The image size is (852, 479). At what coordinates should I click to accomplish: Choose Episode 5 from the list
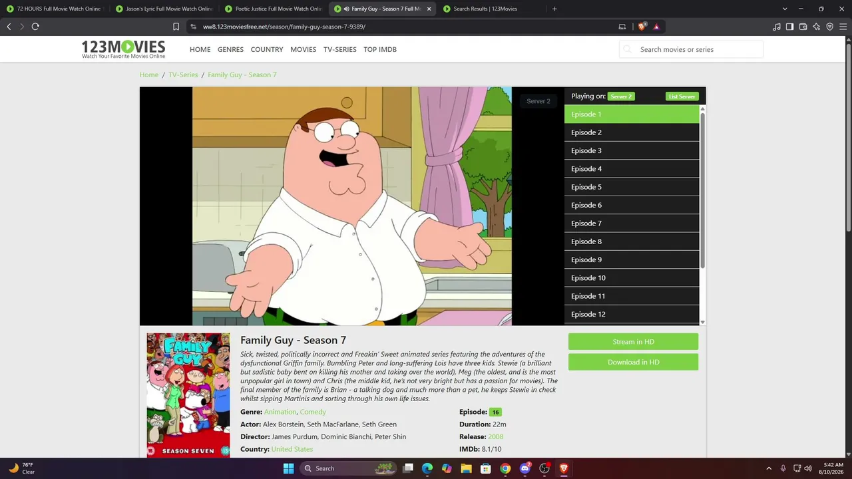click(x=632, y=187)
